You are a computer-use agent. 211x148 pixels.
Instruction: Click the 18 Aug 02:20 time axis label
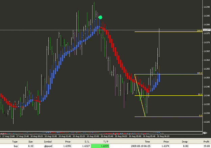[x=79, y=136]
